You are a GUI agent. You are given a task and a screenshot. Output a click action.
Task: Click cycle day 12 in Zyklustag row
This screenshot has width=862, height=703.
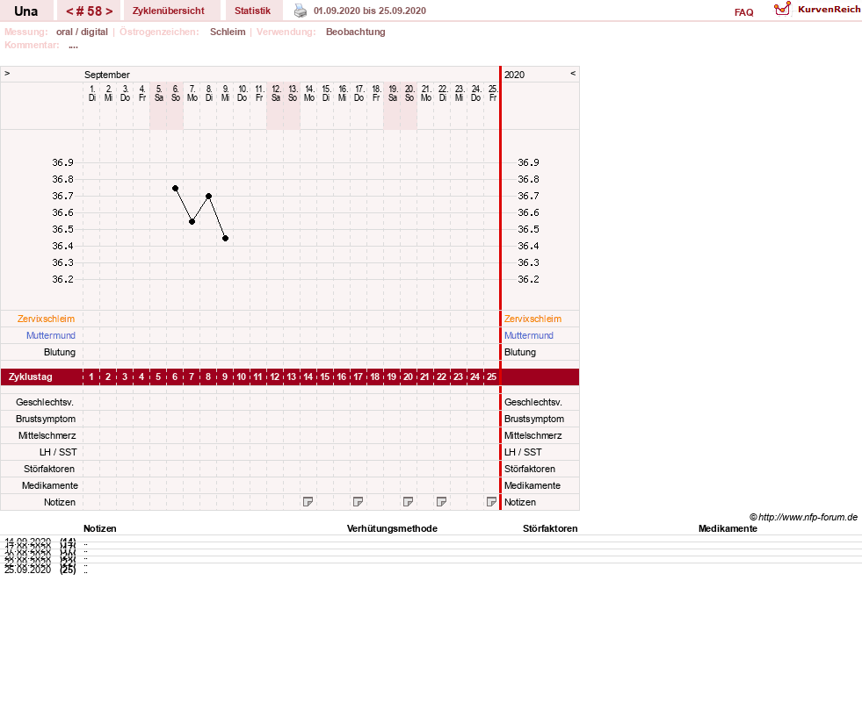click(275, 377)
